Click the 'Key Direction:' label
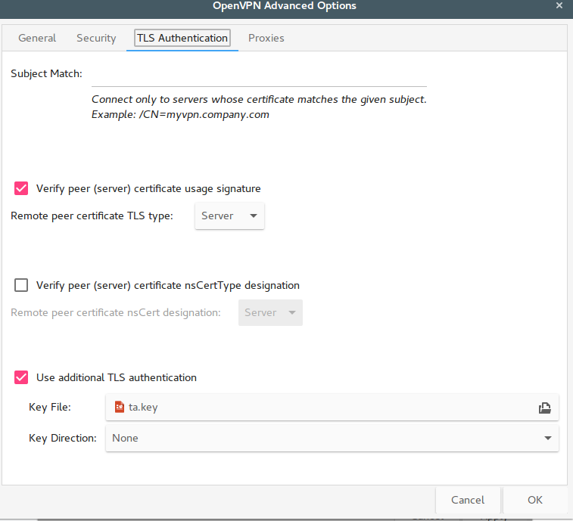The width and height of the screenshot is (573, 521). tap(63, 438)
